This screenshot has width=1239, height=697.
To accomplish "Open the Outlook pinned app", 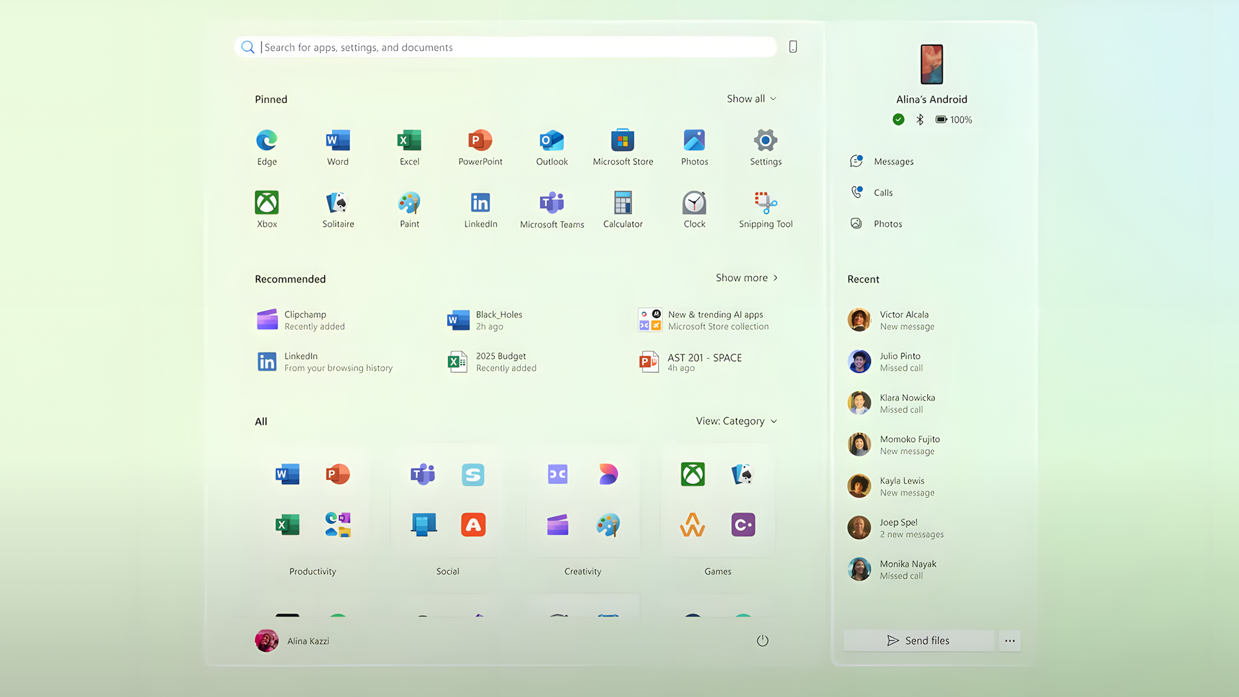I will (552, 147).
